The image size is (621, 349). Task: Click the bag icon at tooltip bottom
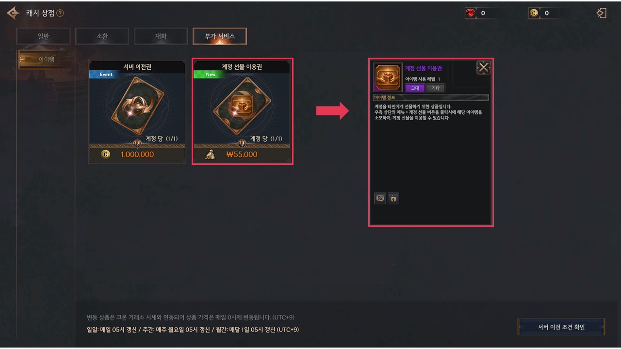coord(393,198)
